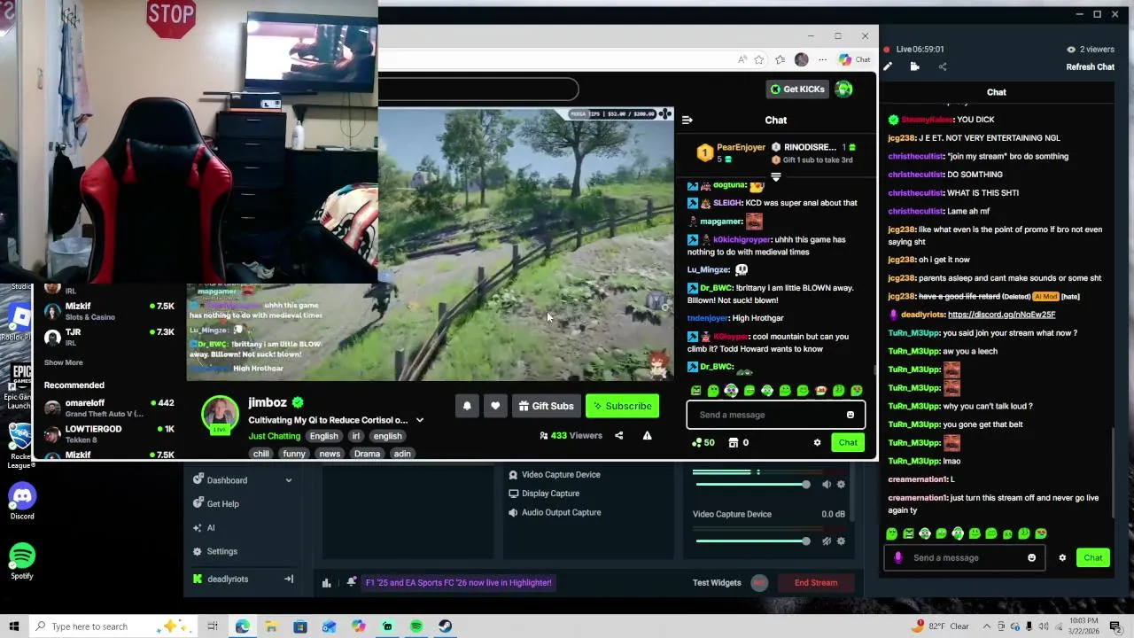Image resolution: width=1134 pixels, height=638 pixels.
Task: Adjust the upper audio volume slider
Action: (x=805, y=485)
